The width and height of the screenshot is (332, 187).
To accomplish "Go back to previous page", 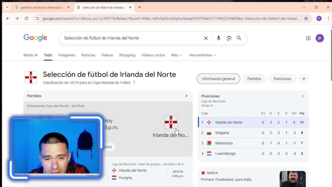I will (8, 18).
